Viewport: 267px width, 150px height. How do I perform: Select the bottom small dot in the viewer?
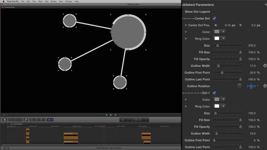point(120,82)
